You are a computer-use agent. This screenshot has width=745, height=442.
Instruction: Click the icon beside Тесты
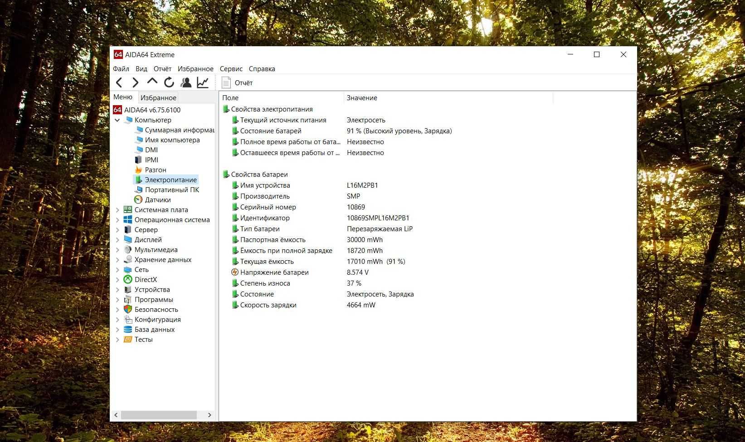(128, 339)
